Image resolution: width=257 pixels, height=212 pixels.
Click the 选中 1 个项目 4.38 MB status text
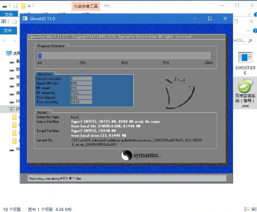pyautogui.click(x=49, y=209)
